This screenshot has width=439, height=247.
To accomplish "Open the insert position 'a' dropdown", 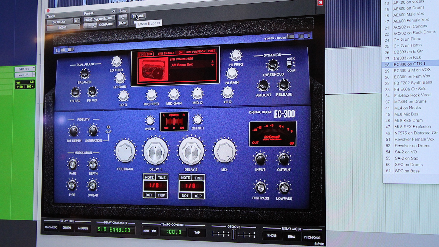I will [77, 21].
